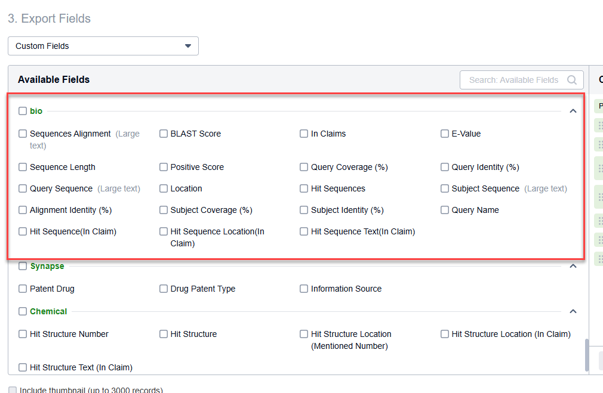Select the Hit Sequences checkbox

coord(304,188)
